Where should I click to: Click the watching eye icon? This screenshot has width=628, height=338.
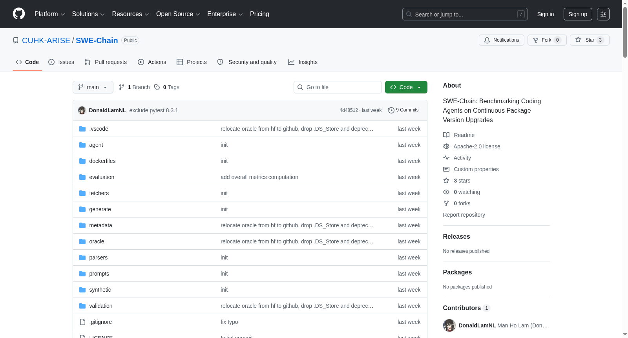click(446, 192)
